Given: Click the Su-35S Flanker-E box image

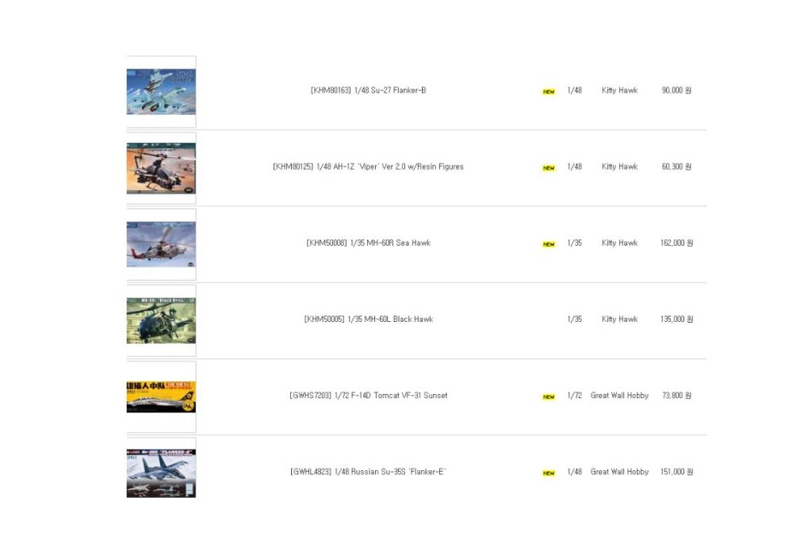Looking at the screenshot, I should click(x=161, y=473).
